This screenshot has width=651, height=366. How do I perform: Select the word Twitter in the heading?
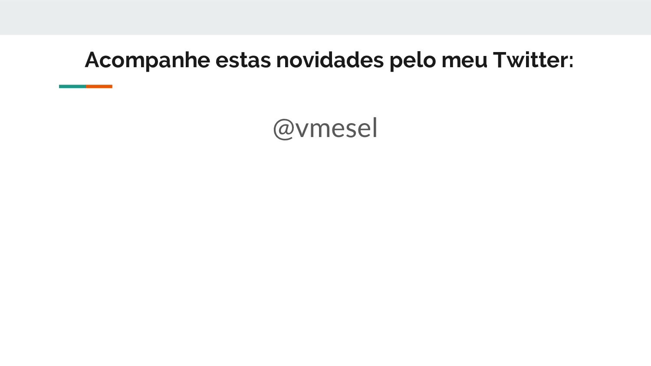click(x=530, y=60)
